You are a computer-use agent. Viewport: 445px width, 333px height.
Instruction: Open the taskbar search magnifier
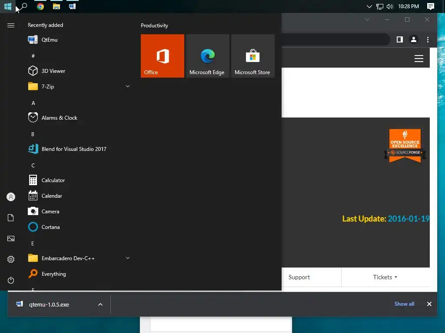coord(24,6)
